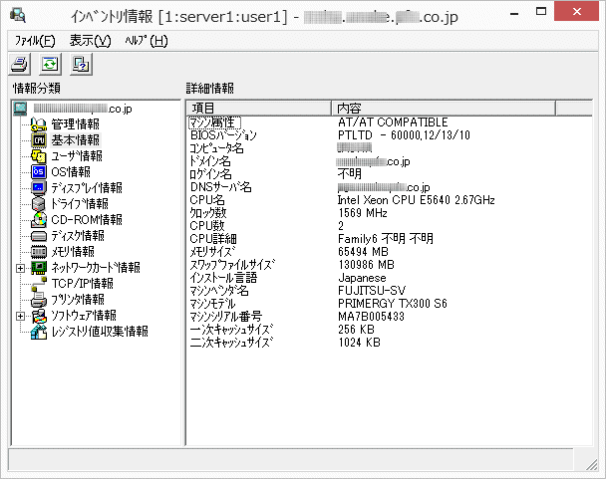Open the ファイル(F) menu
606x479 pixels.
[35, 41]
